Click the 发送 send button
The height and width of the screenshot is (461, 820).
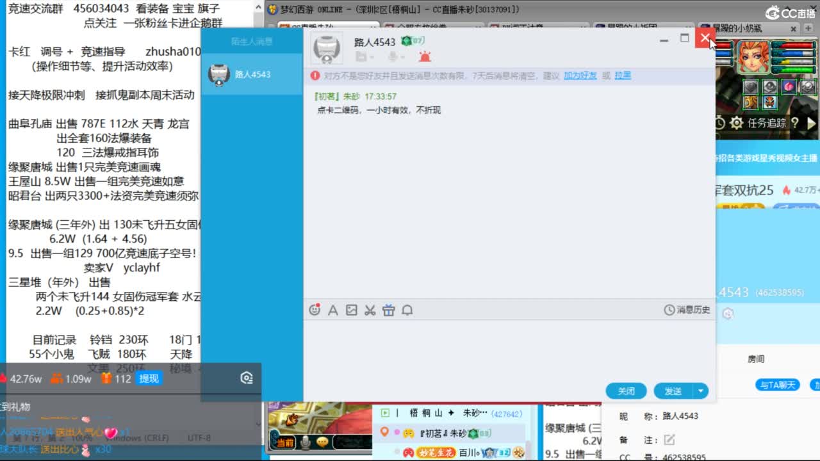[673, 391]
